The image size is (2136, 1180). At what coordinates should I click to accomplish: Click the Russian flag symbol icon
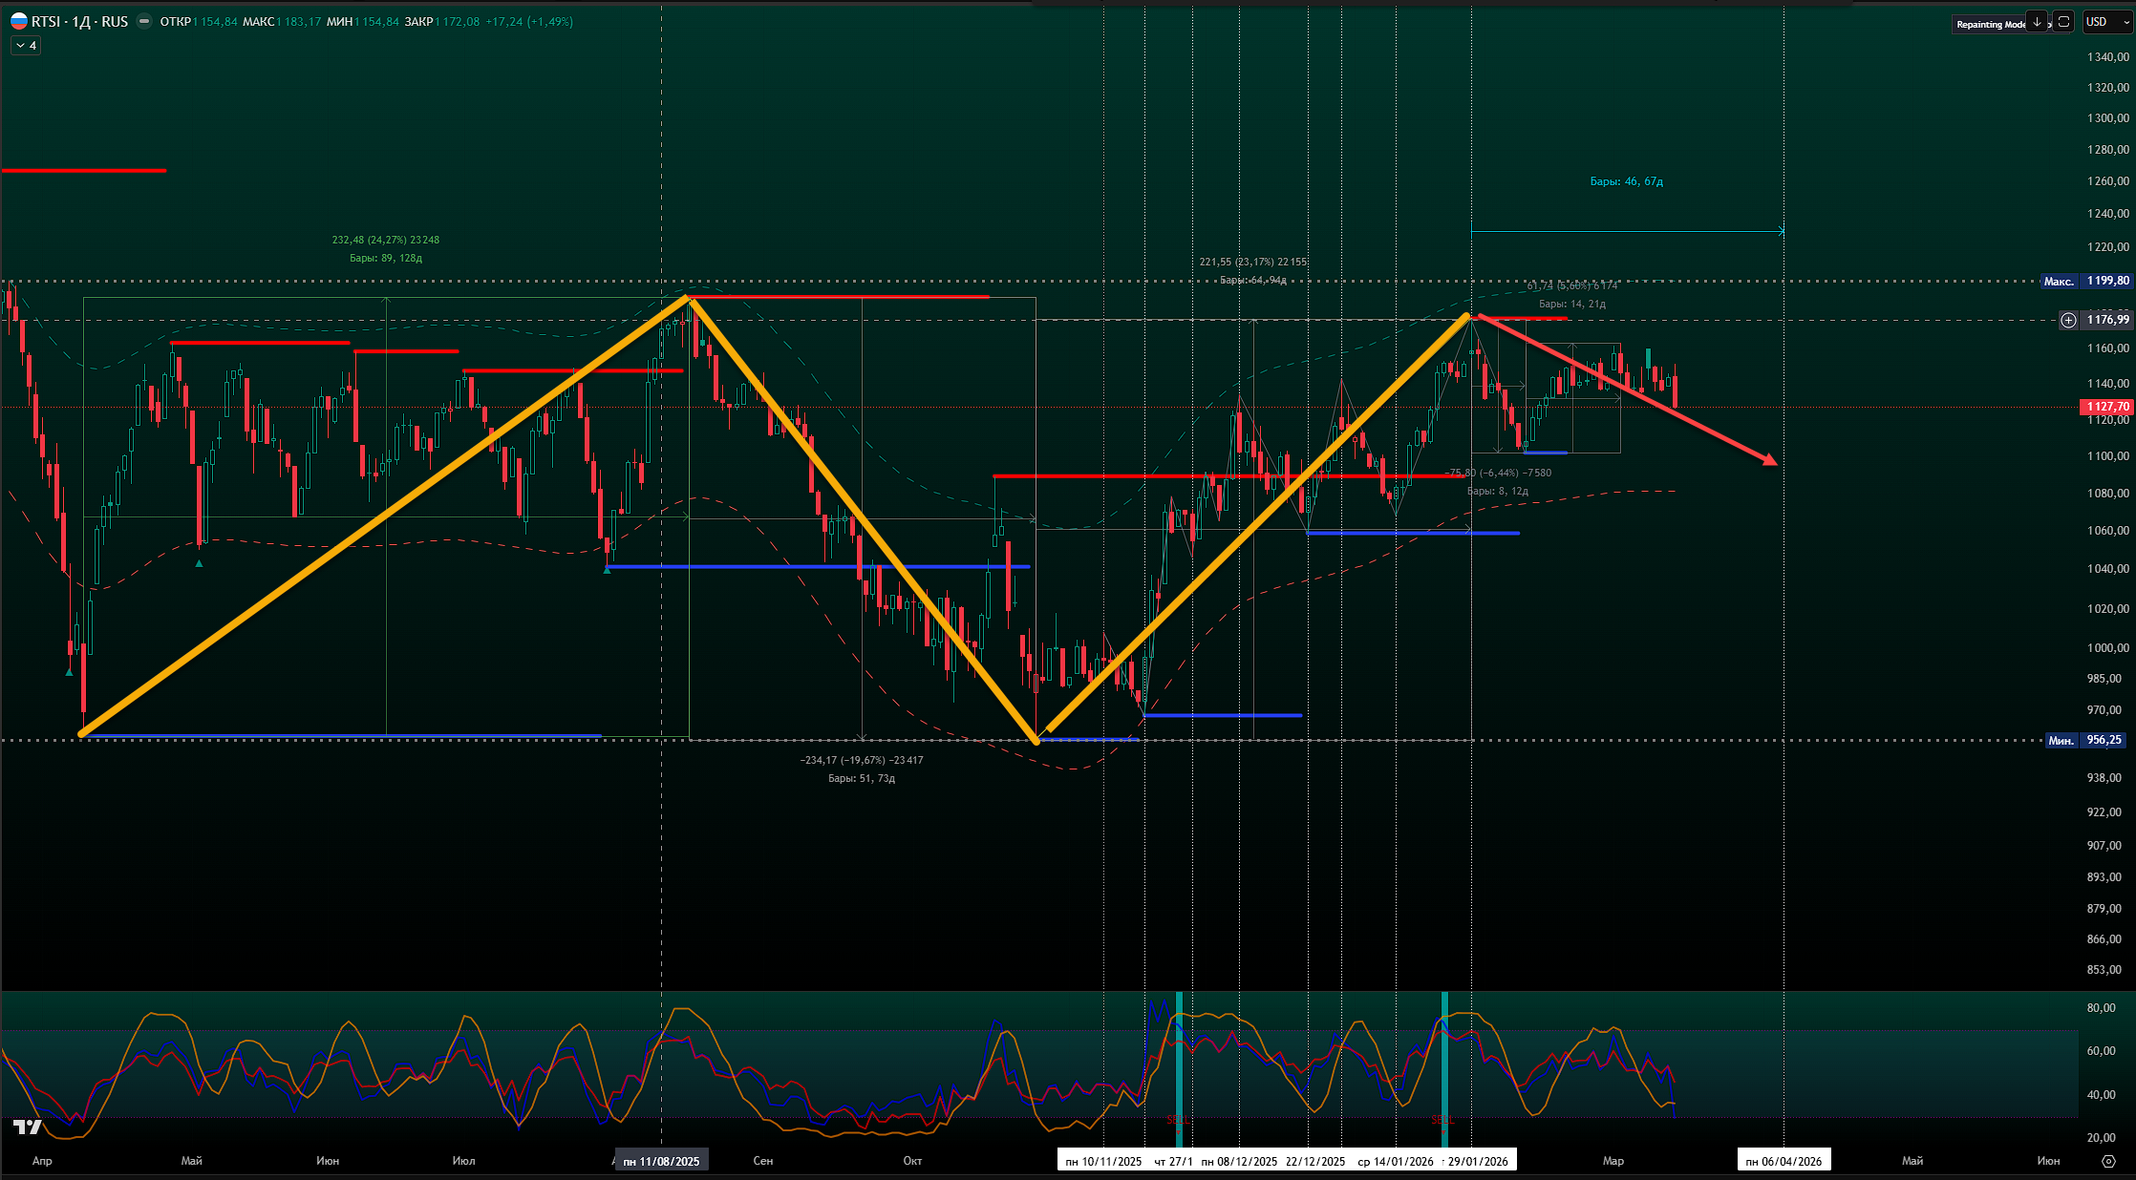coord(19,21)
